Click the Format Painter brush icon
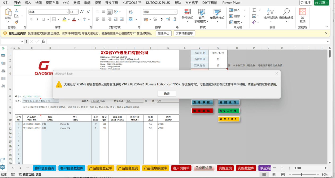This screenshot has width=335, height=178. point(16,22)
